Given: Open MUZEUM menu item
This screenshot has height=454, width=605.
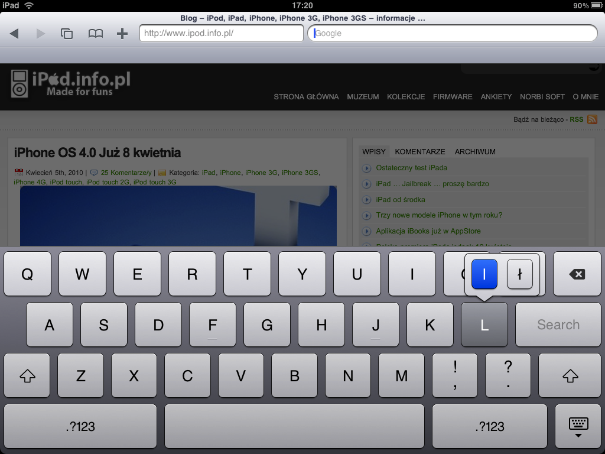Looking at the screenshot, I should (363, 97).
